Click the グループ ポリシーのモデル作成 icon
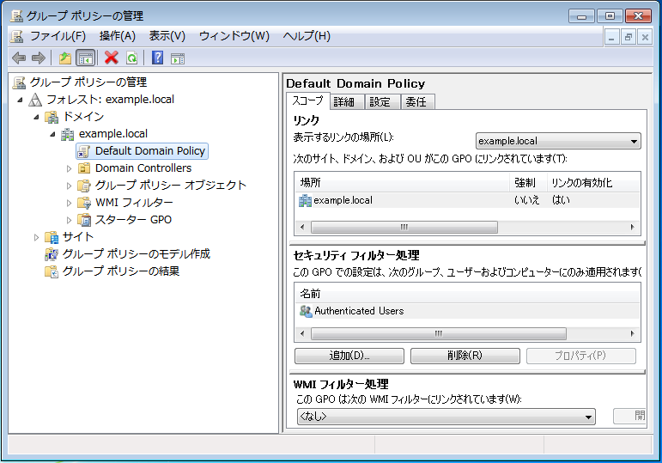Image resolution: width=662 pixels, height=463 pixels. pos(52,254)
